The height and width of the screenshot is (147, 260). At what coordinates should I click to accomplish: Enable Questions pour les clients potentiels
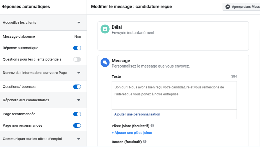[77, 59]
